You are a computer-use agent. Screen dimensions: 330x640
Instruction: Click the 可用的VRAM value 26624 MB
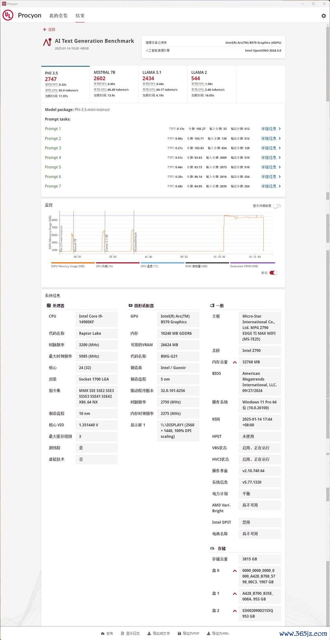(x=178, y=345)
